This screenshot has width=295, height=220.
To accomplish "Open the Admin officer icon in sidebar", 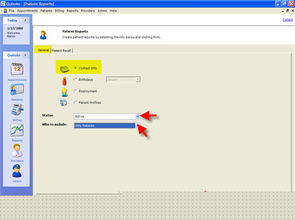I will 17,171.
